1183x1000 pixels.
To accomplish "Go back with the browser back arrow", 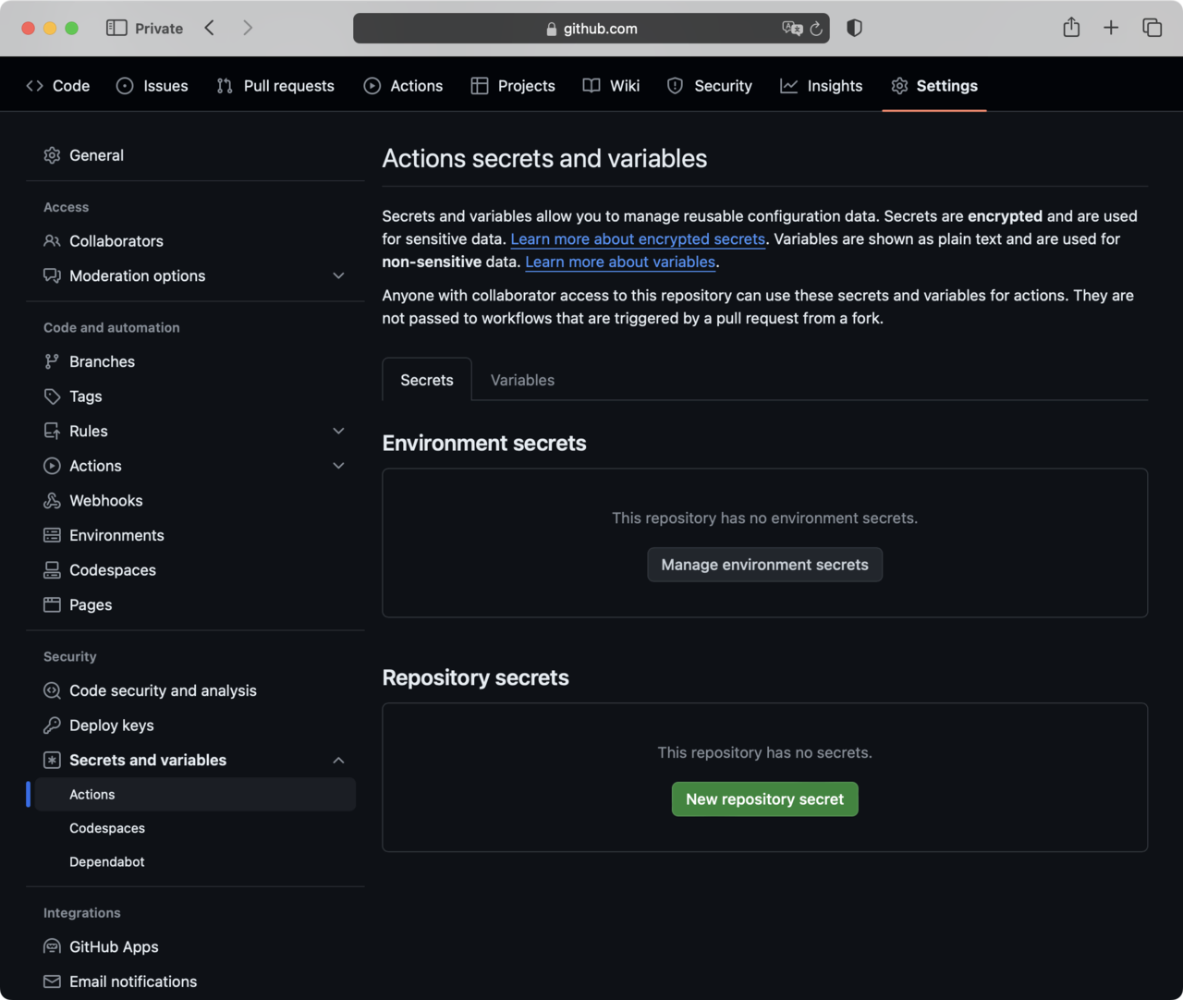I will point(210,28).
